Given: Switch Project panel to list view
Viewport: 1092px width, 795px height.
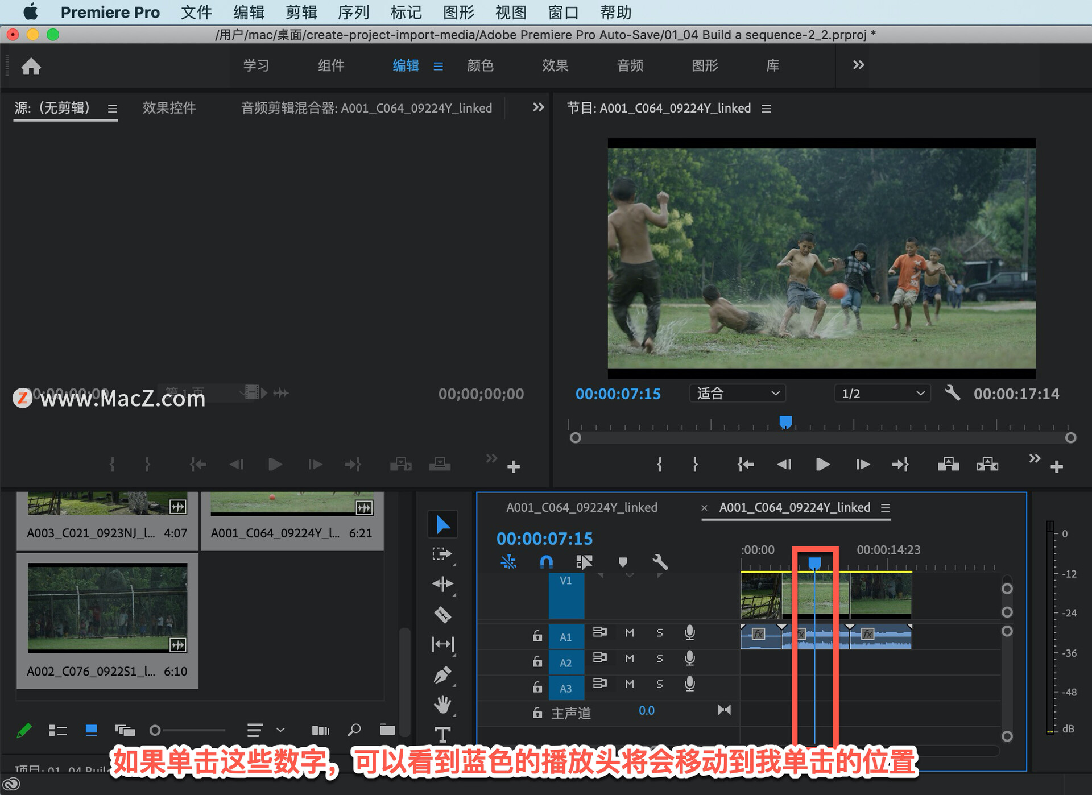Looking at the screenshot, I should point(57,730).
